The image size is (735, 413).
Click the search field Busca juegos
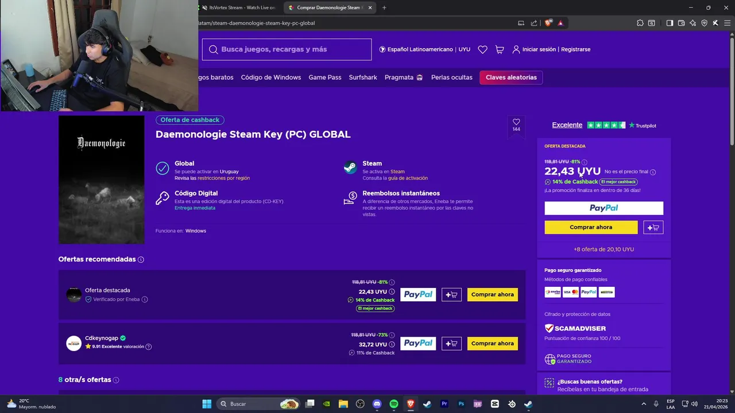(x=287, y=49)
